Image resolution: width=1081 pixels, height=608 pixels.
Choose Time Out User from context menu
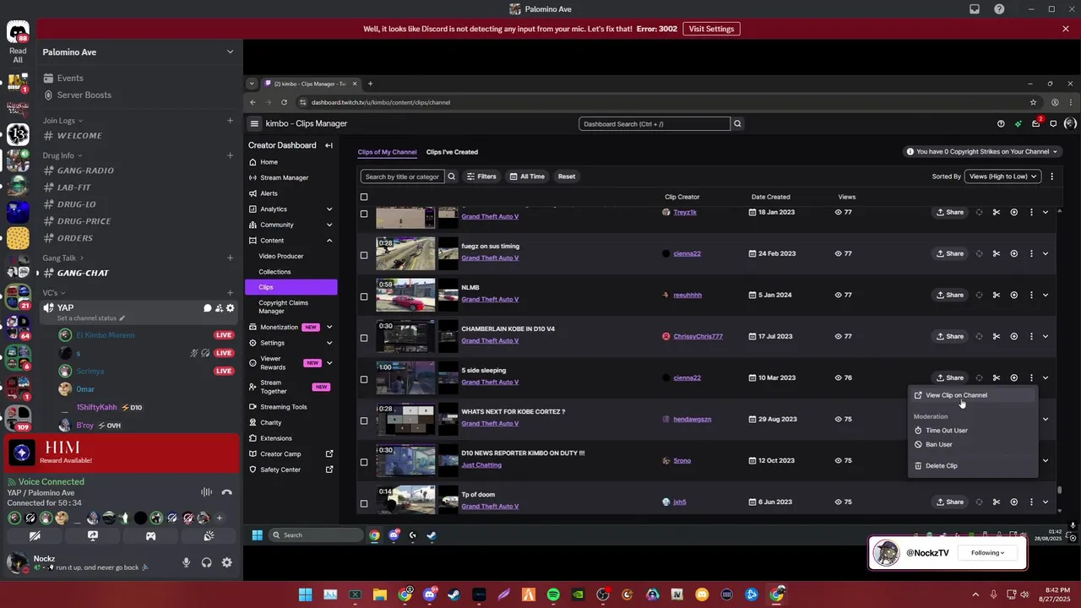click(x=972, y=431)
